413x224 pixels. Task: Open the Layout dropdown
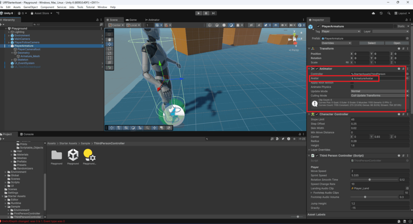click(x=402, y=13)
